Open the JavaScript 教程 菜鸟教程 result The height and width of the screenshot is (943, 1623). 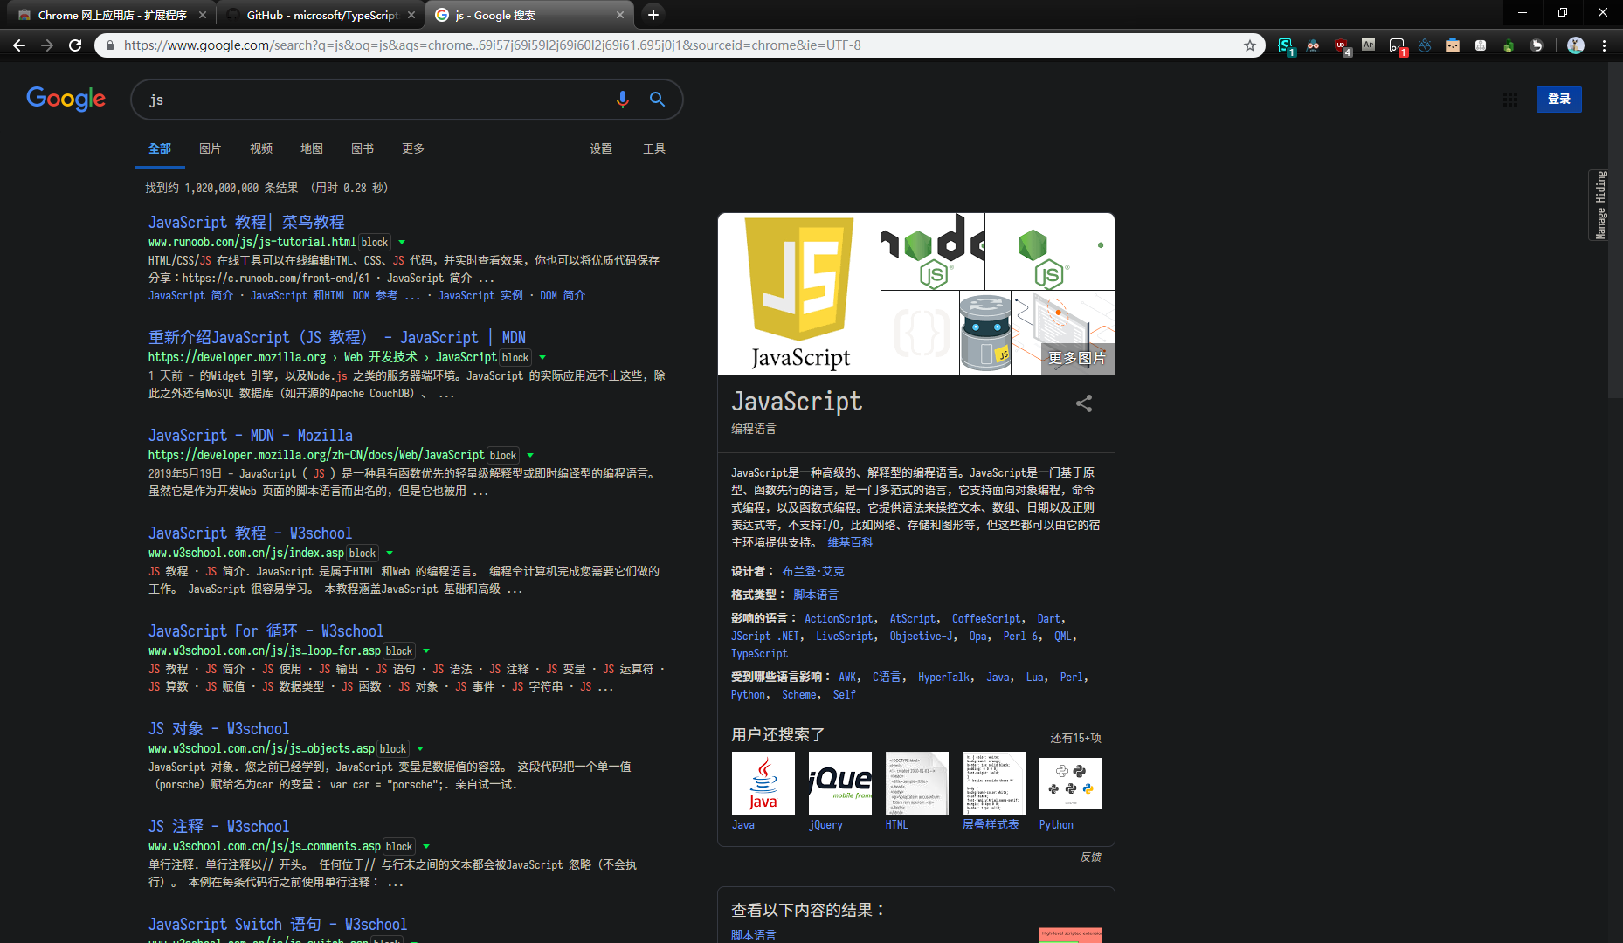[x=246, y=222]
